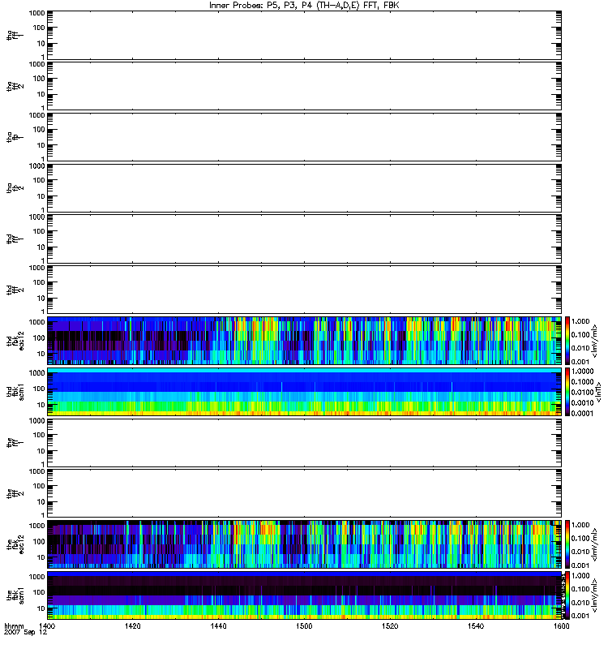Click the 'tha fff 1' label of the top panel
This screenshot has width=608, height=649.
pos(15,35)
